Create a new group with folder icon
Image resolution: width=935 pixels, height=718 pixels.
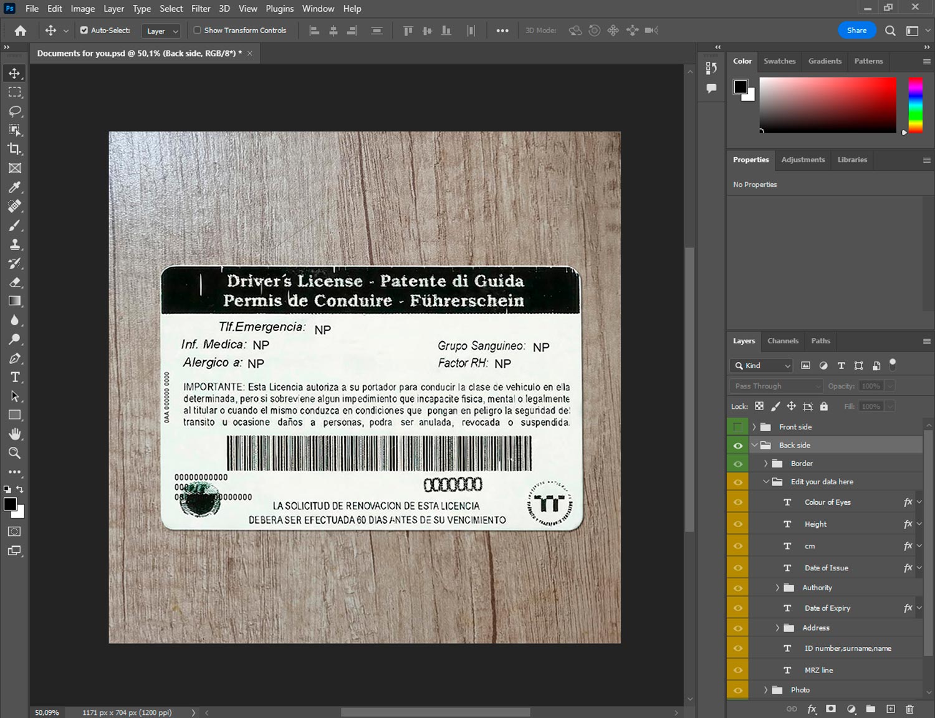[x=870, y=709]
